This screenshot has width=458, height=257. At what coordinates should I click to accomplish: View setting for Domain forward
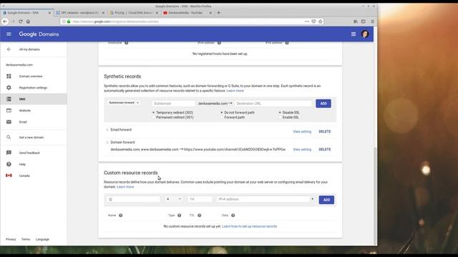click(x=302, y=149)
